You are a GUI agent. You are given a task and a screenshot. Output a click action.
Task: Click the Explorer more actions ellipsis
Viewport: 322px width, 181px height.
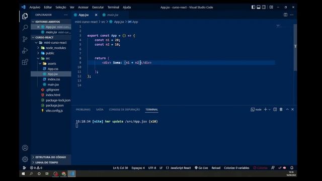(65, 15)
